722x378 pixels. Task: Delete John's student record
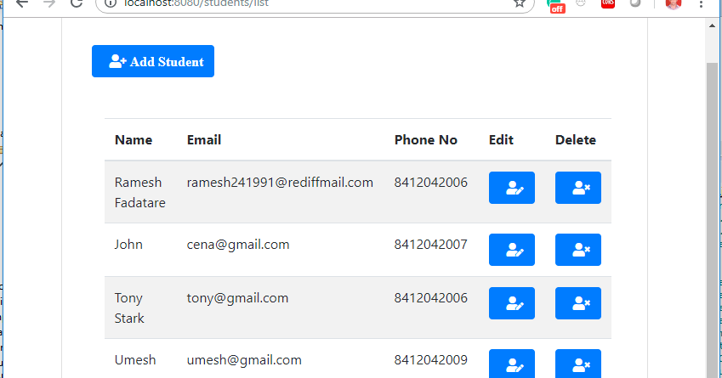click(x=577, y=250)
